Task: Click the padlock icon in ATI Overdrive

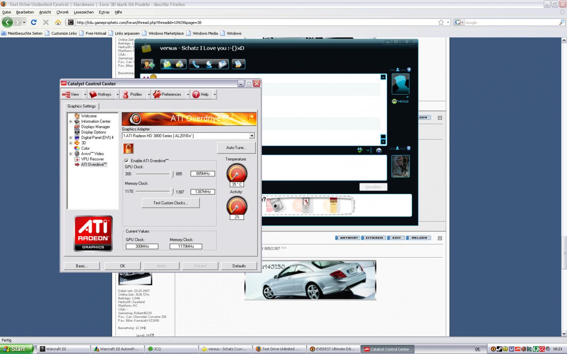Action: pos(128,148)
